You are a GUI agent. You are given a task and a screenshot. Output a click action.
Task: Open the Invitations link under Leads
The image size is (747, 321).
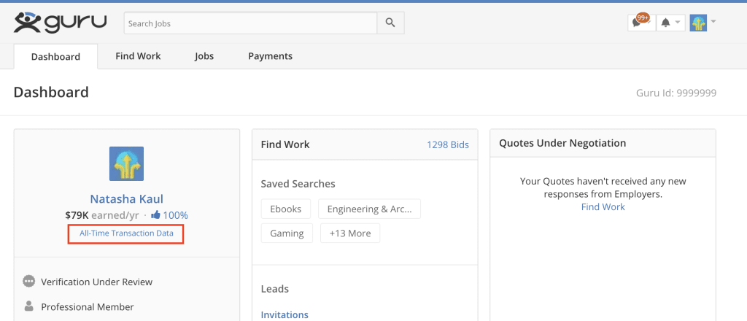click(285, 315)
